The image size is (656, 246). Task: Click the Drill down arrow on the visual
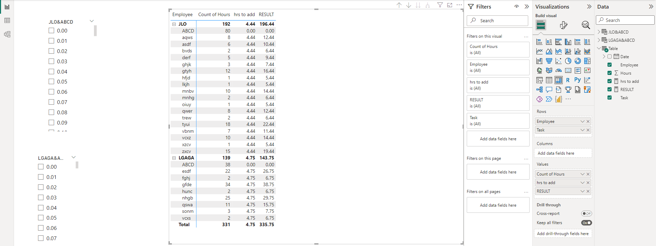tap(409, 5)
